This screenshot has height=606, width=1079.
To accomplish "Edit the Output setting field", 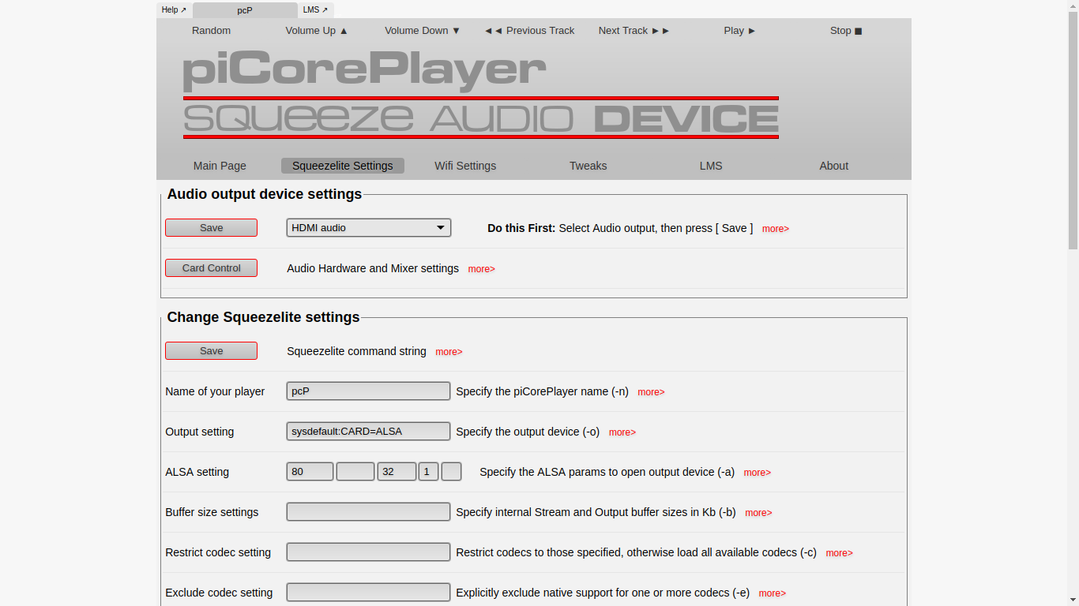I will point(368,432).
